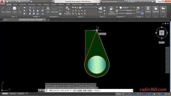Click the current layer color swatch

80,8
